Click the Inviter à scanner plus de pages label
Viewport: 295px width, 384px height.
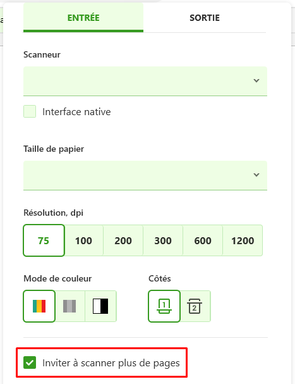tap(111, 363)
